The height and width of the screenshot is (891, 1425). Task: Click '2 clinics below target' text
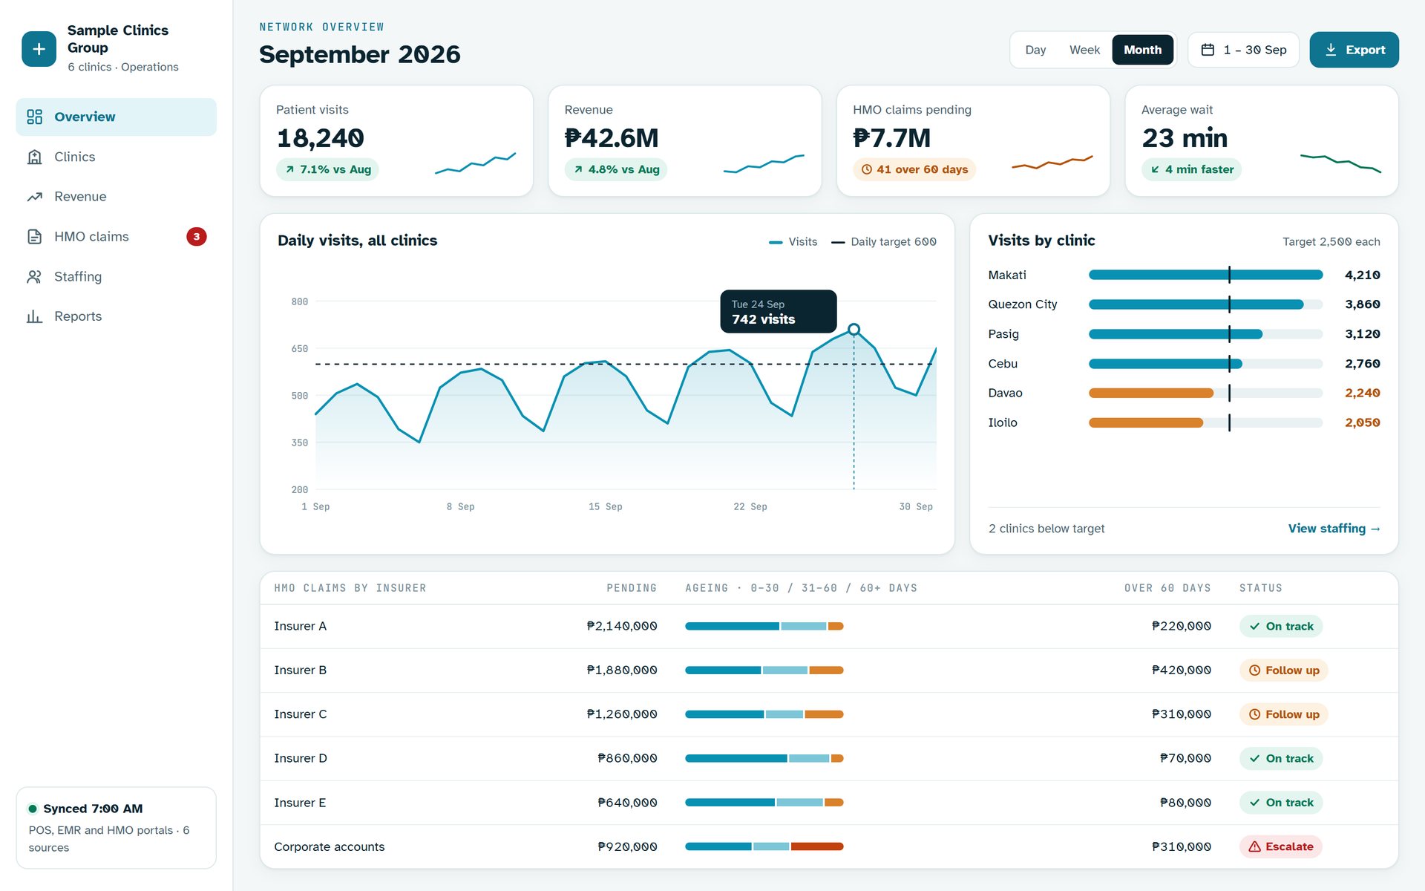[x=1046, y=529]
